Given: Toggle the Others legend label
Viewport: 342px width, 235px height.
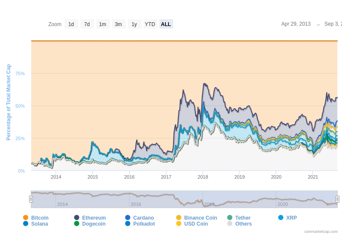Looking at the screenshot, I should tap(243, 224).
